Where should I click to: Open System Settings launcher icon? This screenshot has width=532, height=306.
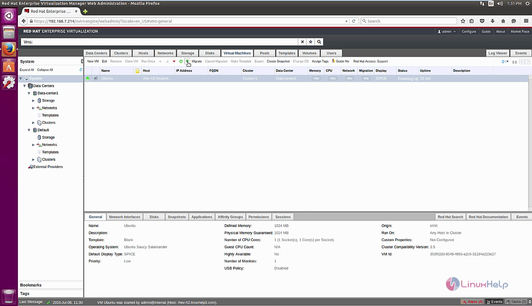[x=9, y=83]
